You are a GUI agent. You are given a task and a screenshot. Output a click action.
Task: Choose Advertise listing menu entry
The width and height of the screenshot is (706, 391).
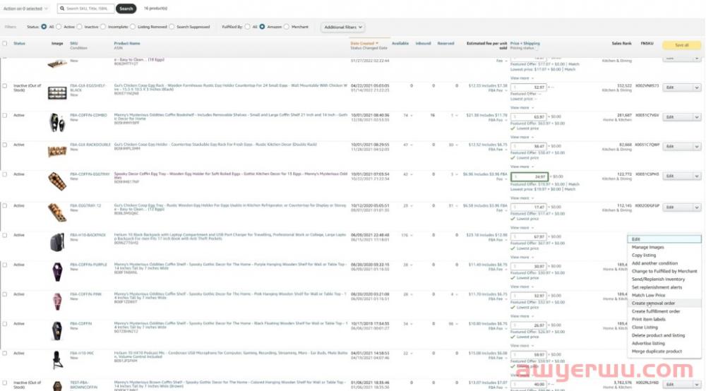coord(648,344)
